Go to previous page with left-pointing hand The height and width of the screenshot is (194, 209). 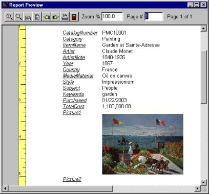(x=46, y=17)
